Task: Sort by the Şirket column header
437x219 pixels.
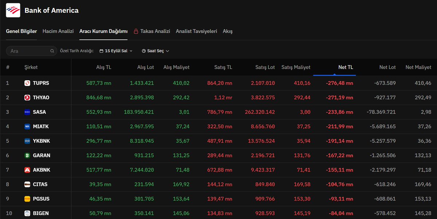Action: 31,67
